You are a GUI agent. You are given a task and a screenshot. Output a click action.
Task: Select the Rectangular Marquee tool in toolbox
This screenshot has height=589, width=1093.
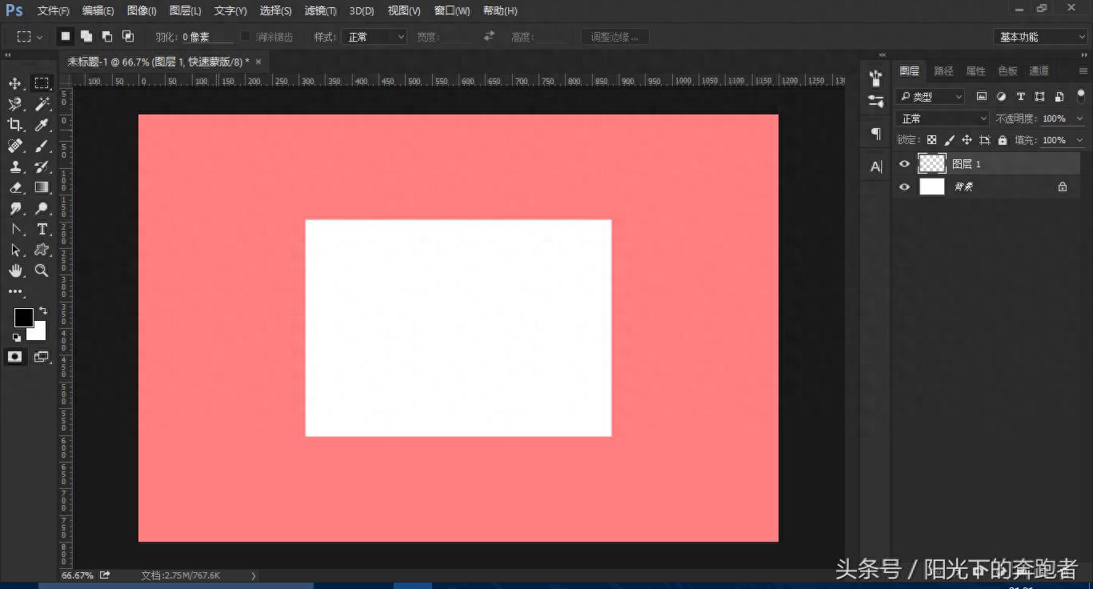42,83
